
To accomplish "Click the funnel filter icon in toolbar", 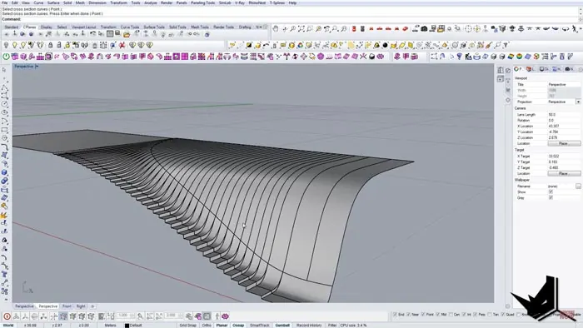I will point(460,57).
